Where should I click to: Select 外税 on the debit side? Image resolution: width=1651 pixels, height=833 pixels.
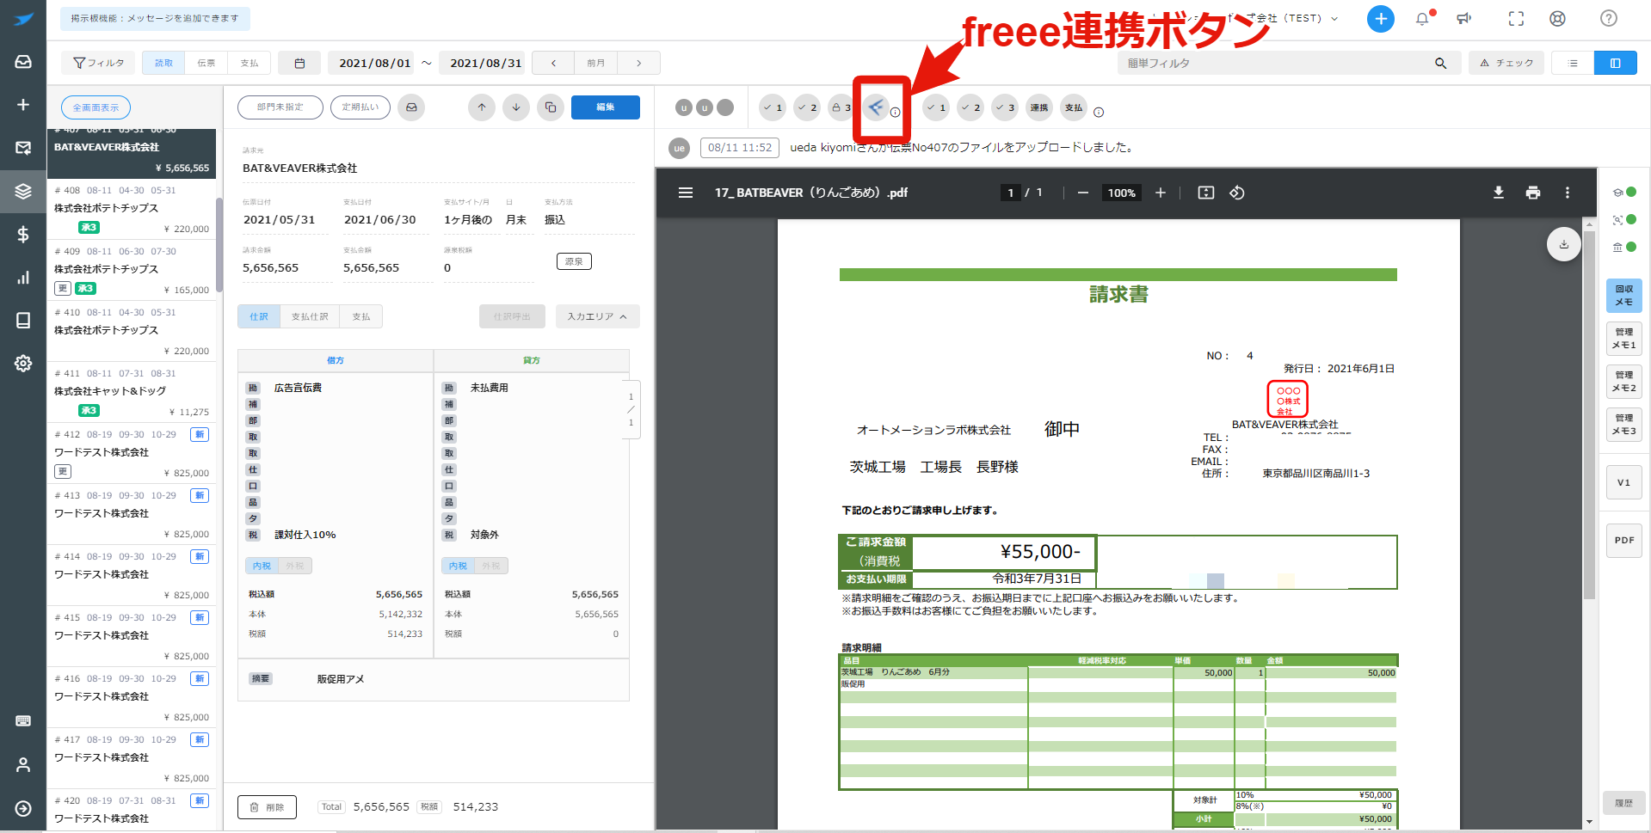click(295, 566)
